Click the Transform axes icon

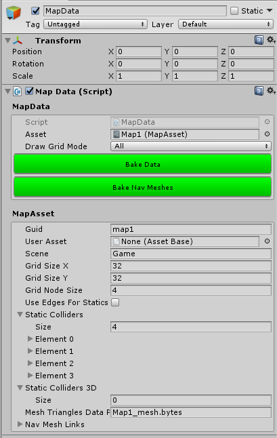(18, 41)
